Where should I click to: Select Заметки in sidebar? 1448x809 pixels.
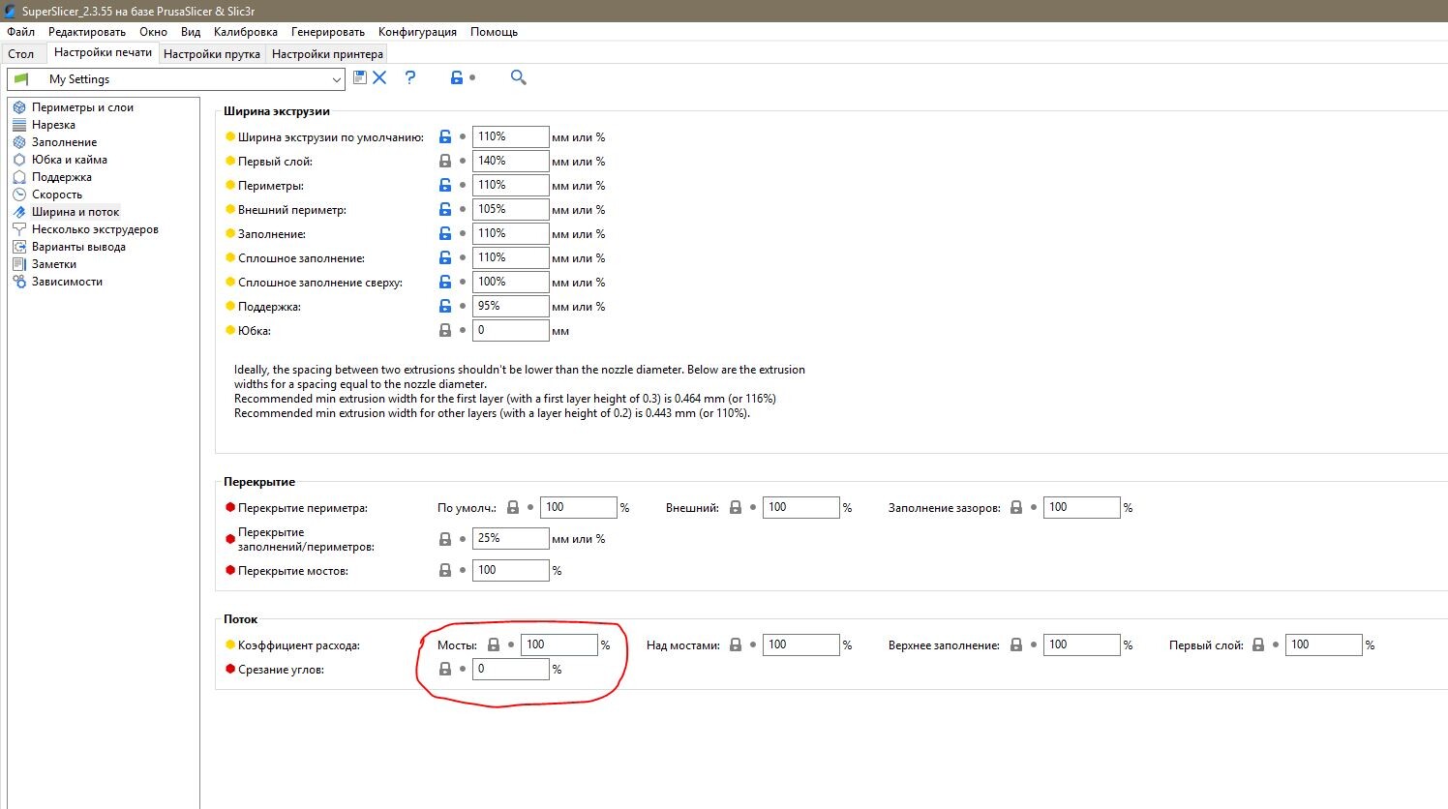click(x=54, y=264)
